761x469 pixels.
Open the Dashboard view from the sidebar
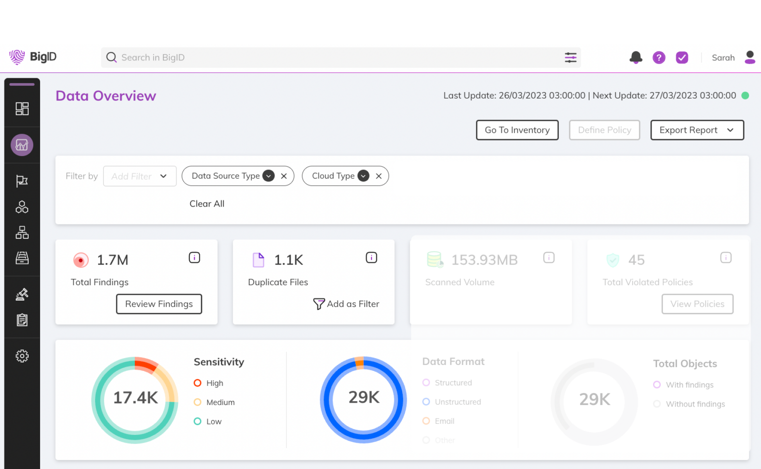pos(22,108)
